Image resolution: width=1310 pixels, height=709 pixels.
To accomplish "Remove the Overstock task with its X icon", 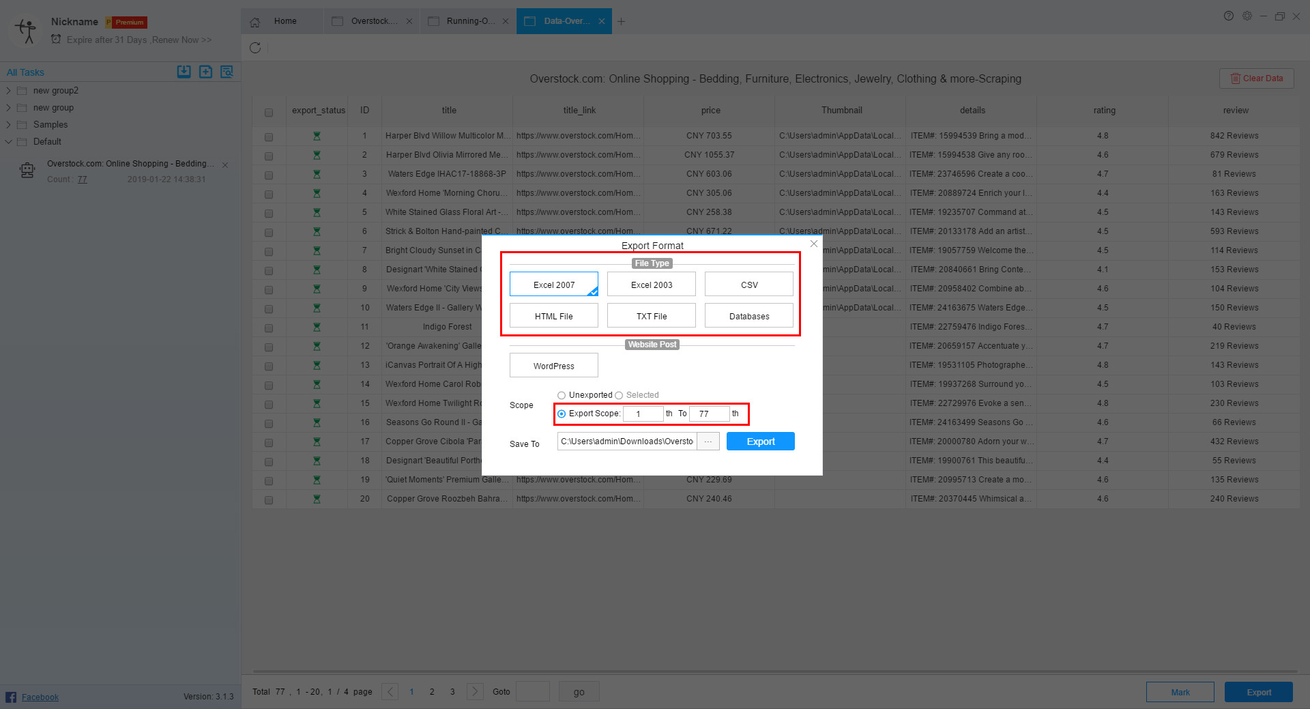I will (225, 165).
